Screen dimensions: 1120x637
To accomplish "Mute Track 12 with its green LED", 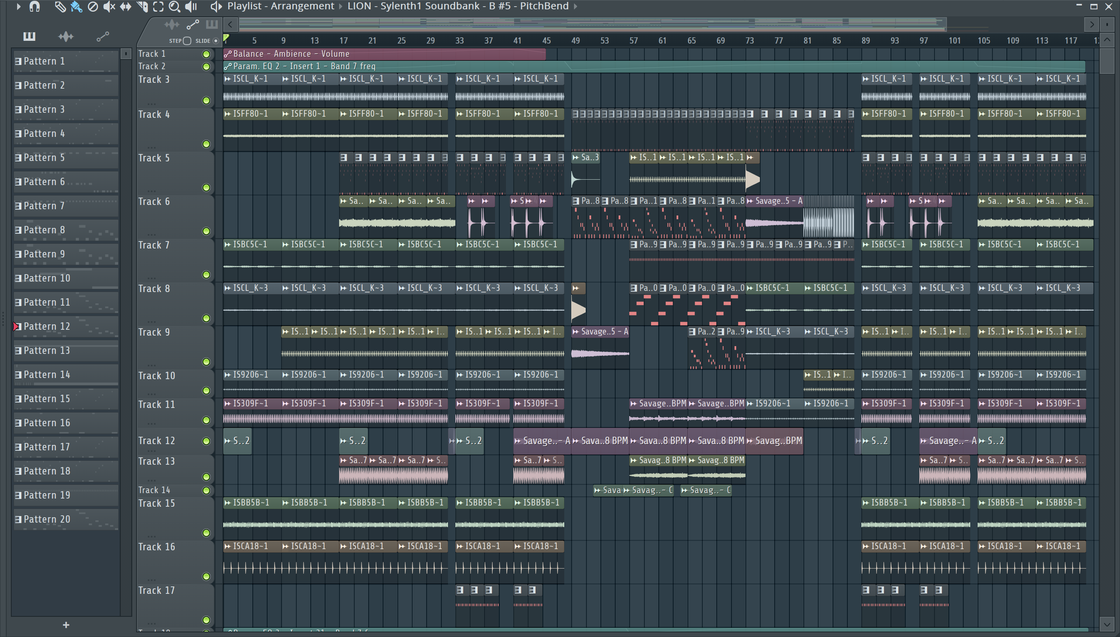I will [206, 441].
